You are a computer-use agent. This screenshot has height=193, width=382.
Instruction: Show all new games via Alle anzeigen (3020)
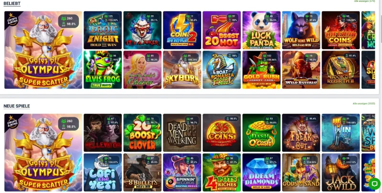(x=364, y=103)
